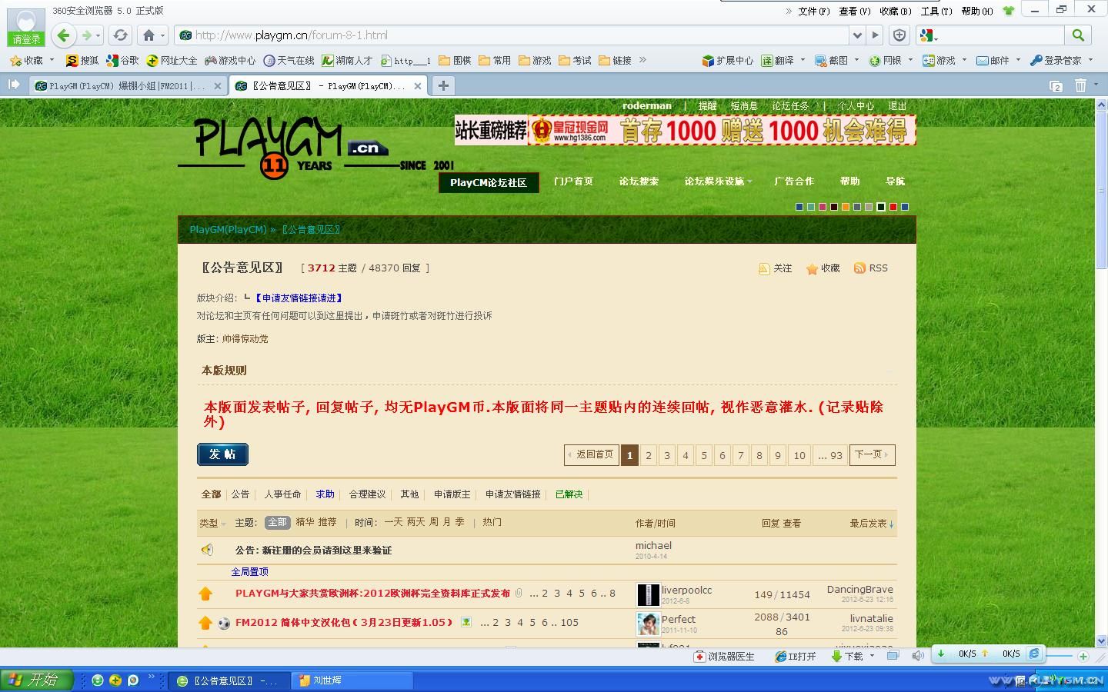Image resolution: width=1108 pixels, height=692 pixels.
Task: Open the 类型 thread type dropdown
Action: 213,523
